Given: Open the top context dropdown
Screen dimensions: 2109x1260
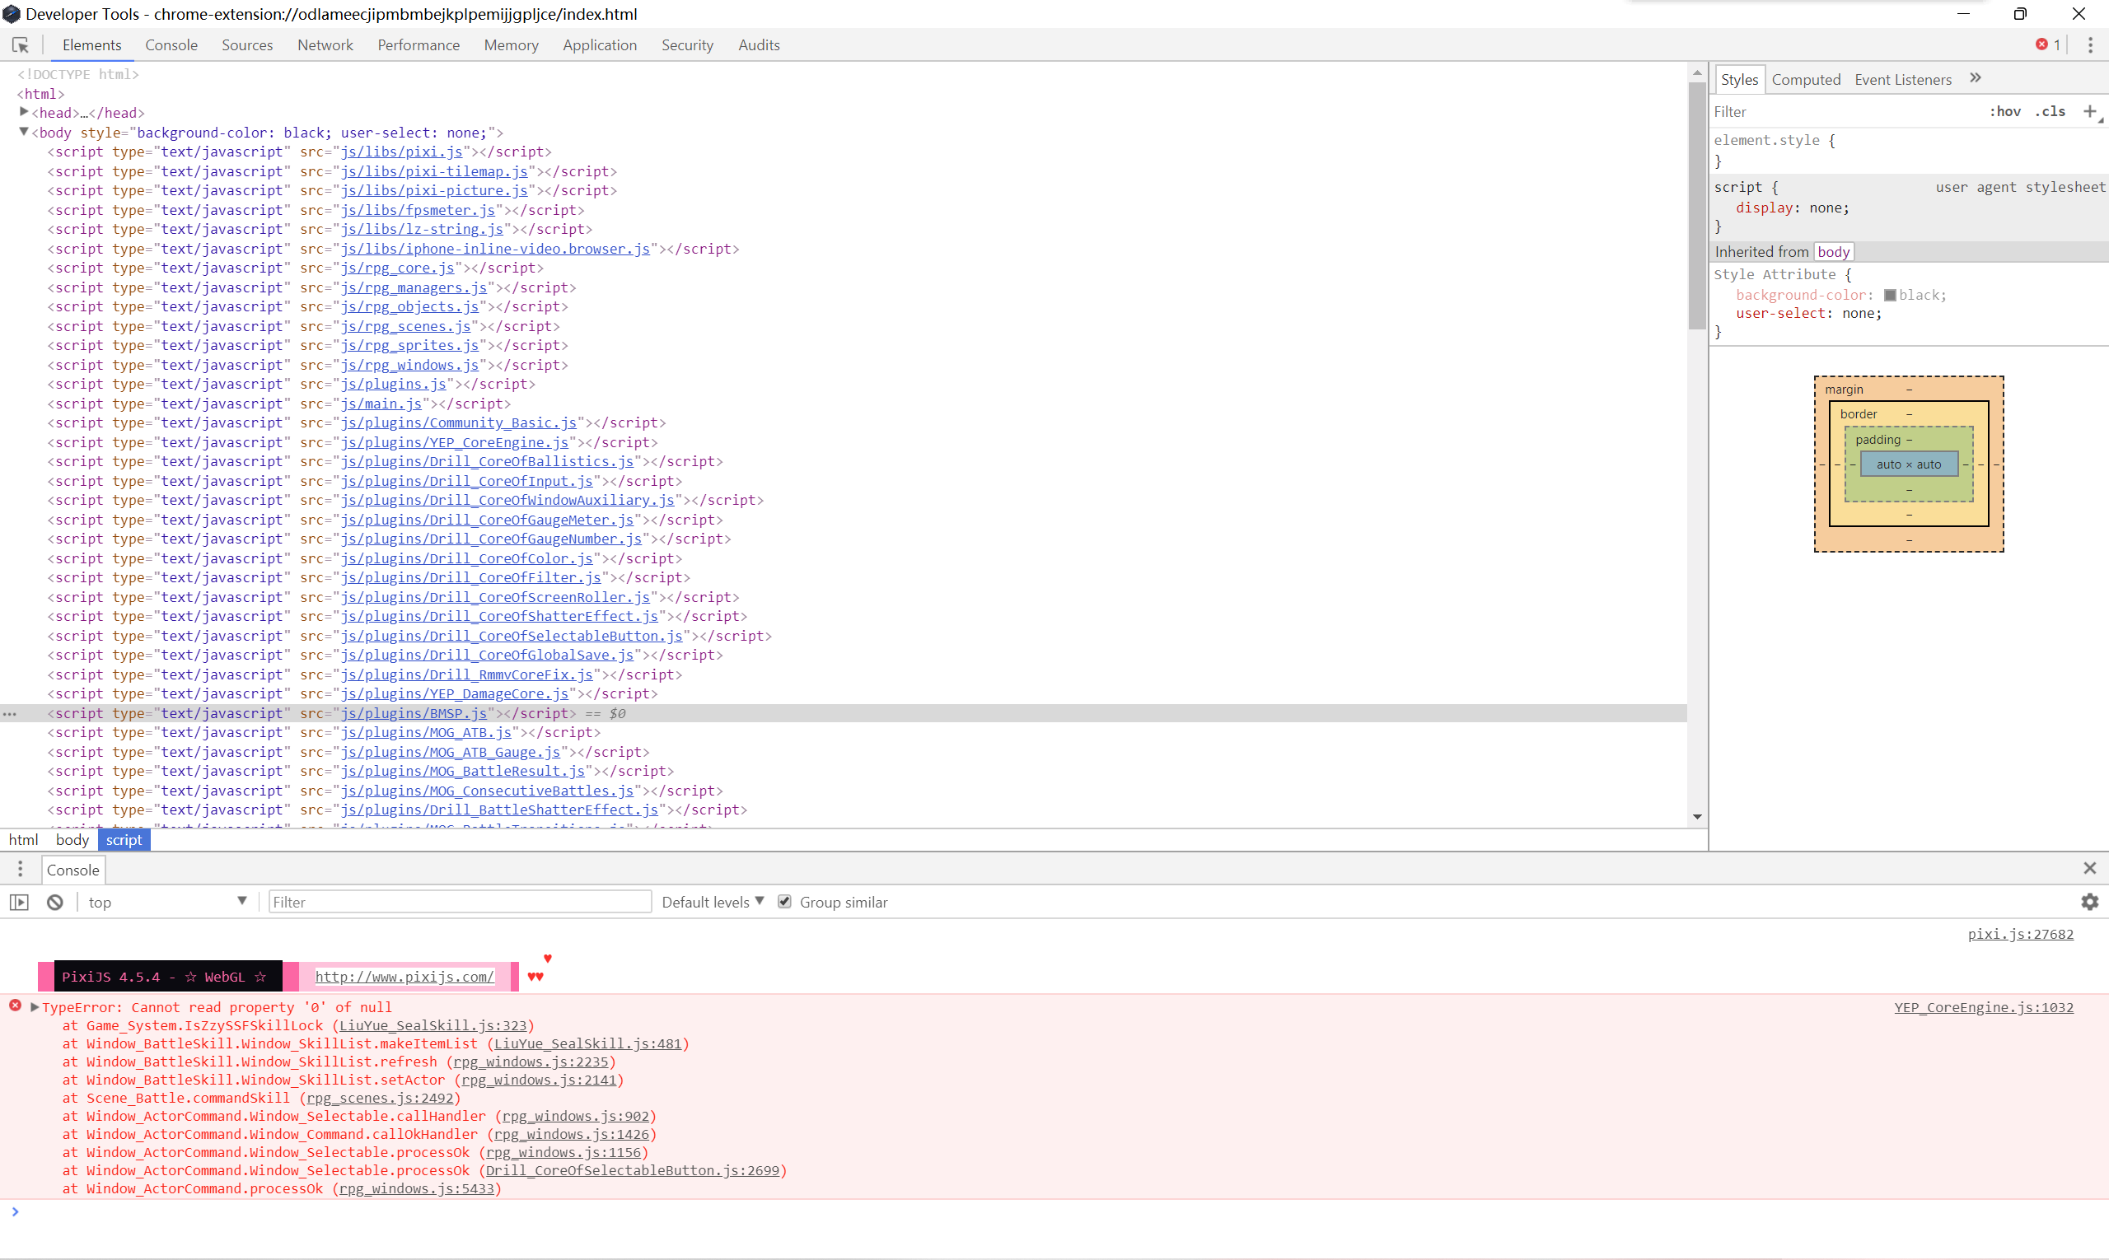Looking at the screenshot, I should (x=166, y=902).
